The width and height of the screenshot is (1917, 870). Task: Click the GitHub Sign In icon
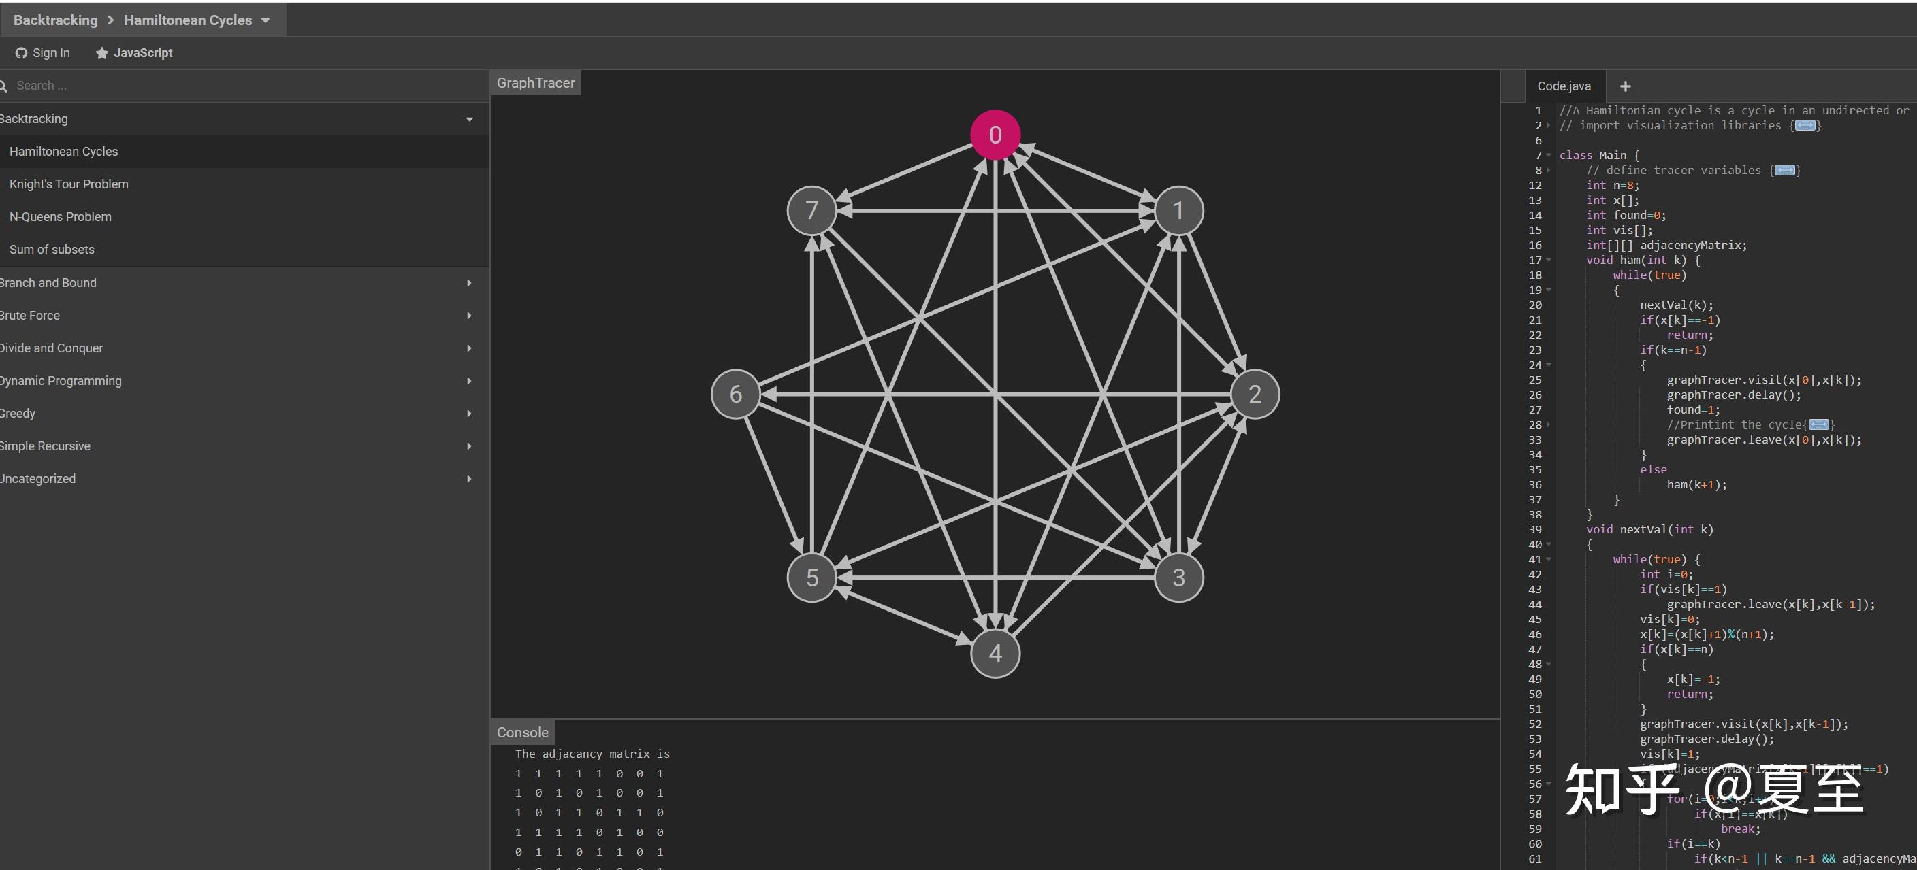21,53
